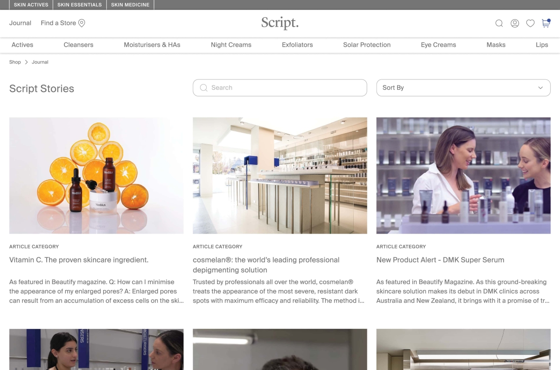Click the Vitamin C article excerpt text
Viewport: 560px width, 370px height.
[96, 292]
